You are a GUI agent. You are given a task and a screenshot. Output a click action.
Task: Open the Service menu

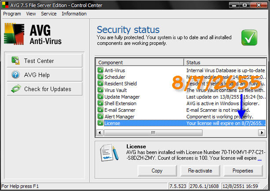pyautogui.click(x=49, y=14)
